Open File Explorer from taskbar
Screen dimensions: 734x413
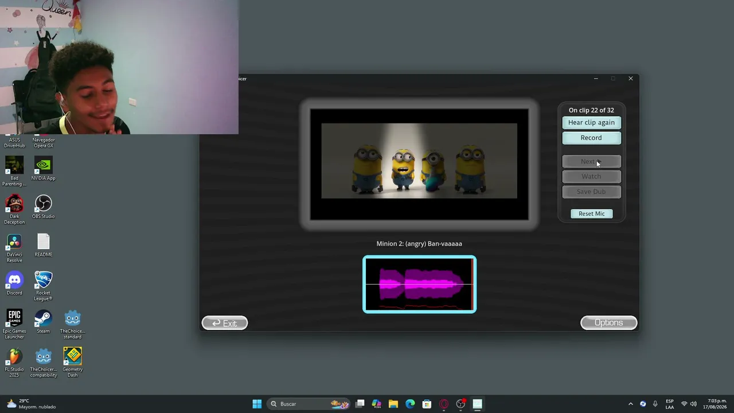pos(393,404)
